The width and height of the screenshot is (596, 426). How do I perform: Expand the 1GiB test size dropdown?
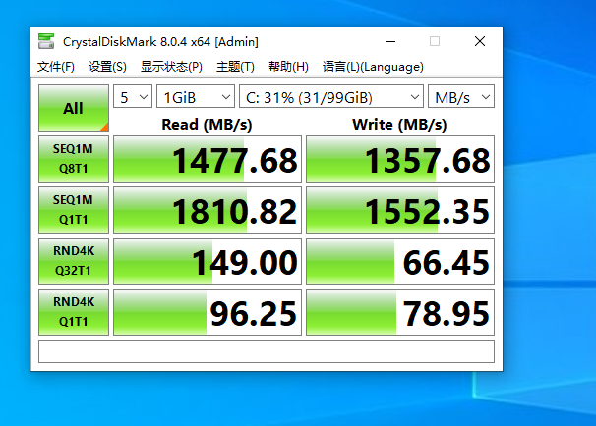pyautogui.click(x=196, y=97)
